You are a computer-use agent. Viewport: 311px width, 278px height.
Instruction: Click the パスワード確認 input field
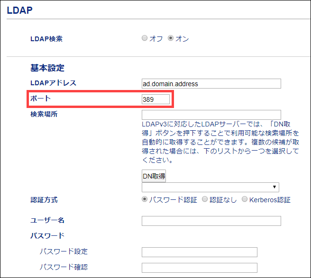coord(199,268)
